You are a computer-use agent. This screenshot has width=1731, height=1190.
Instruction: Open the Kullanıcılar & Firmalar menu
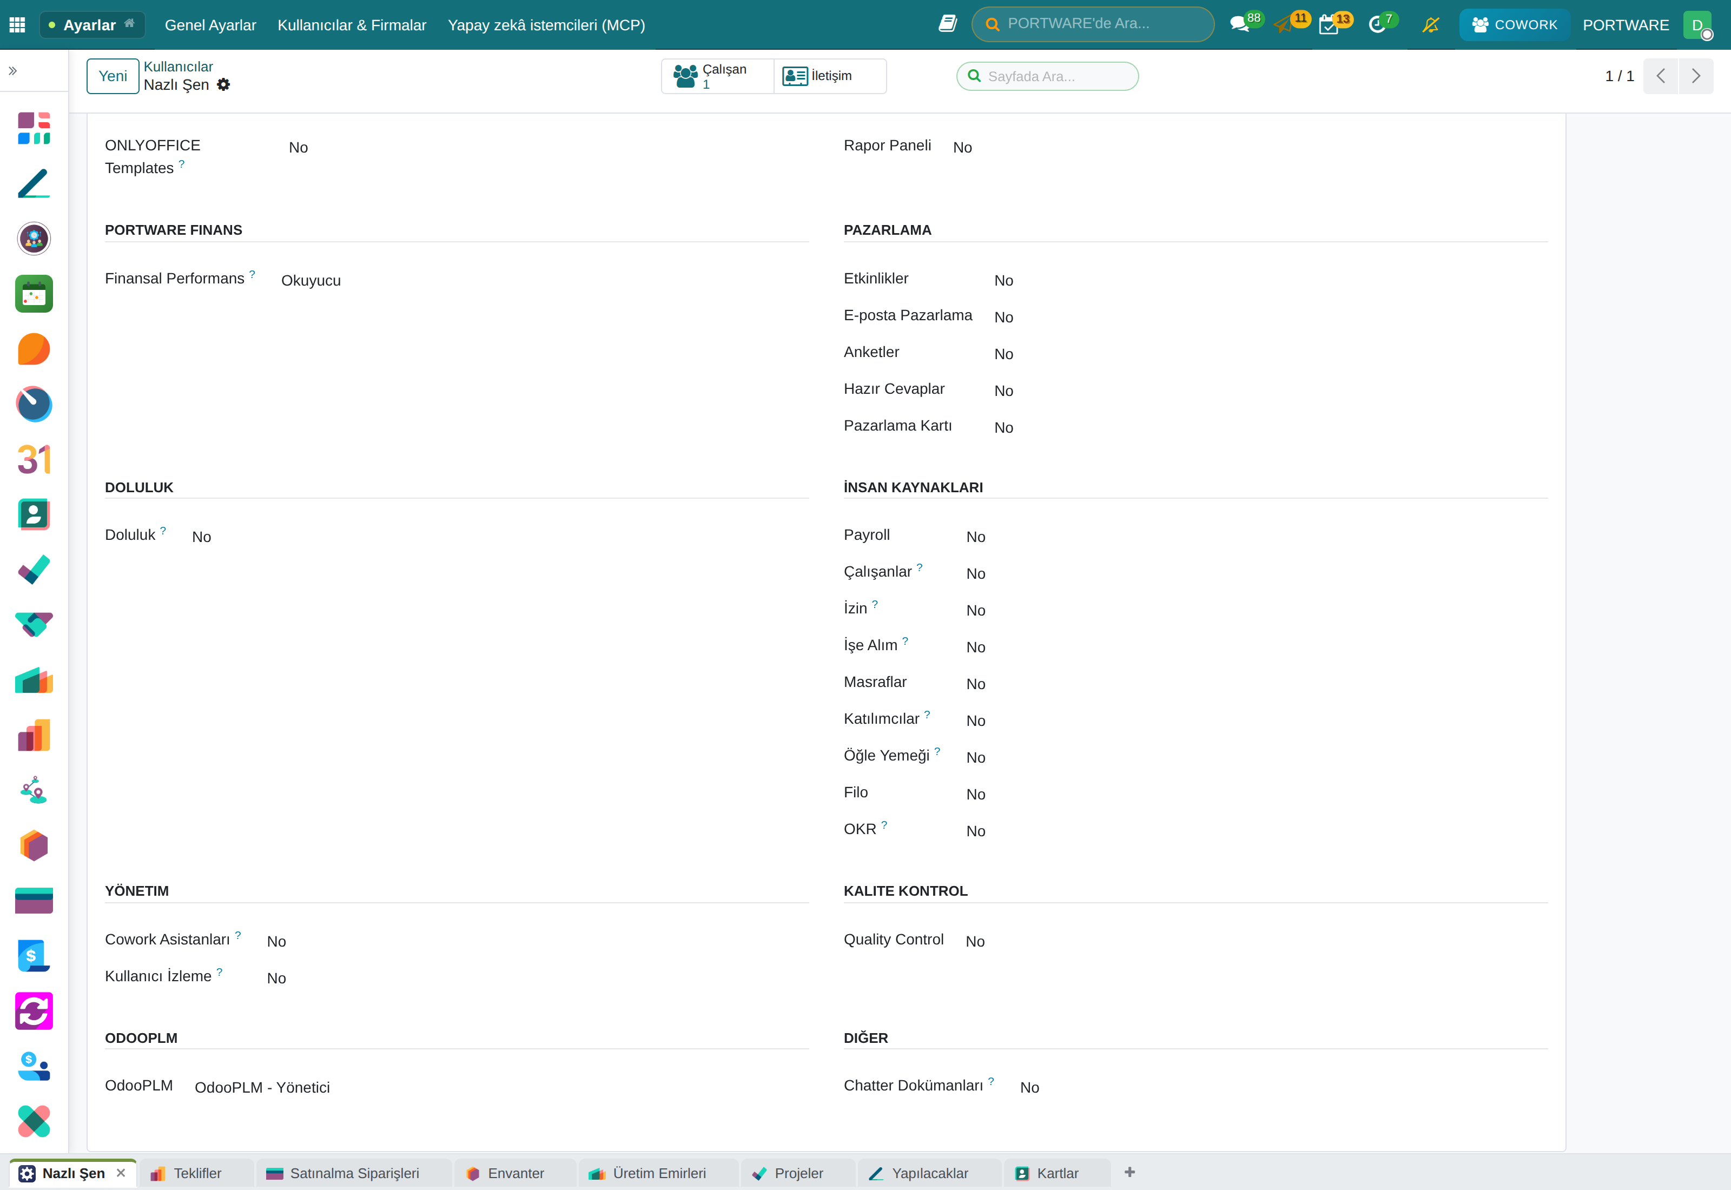[352, 24]
